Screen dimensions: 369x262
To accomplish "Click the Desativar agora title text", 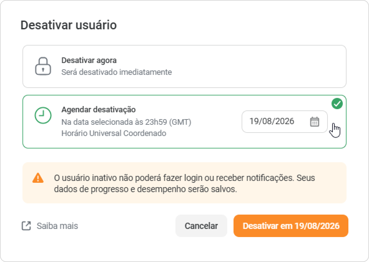I will click(x=89, y=61).
